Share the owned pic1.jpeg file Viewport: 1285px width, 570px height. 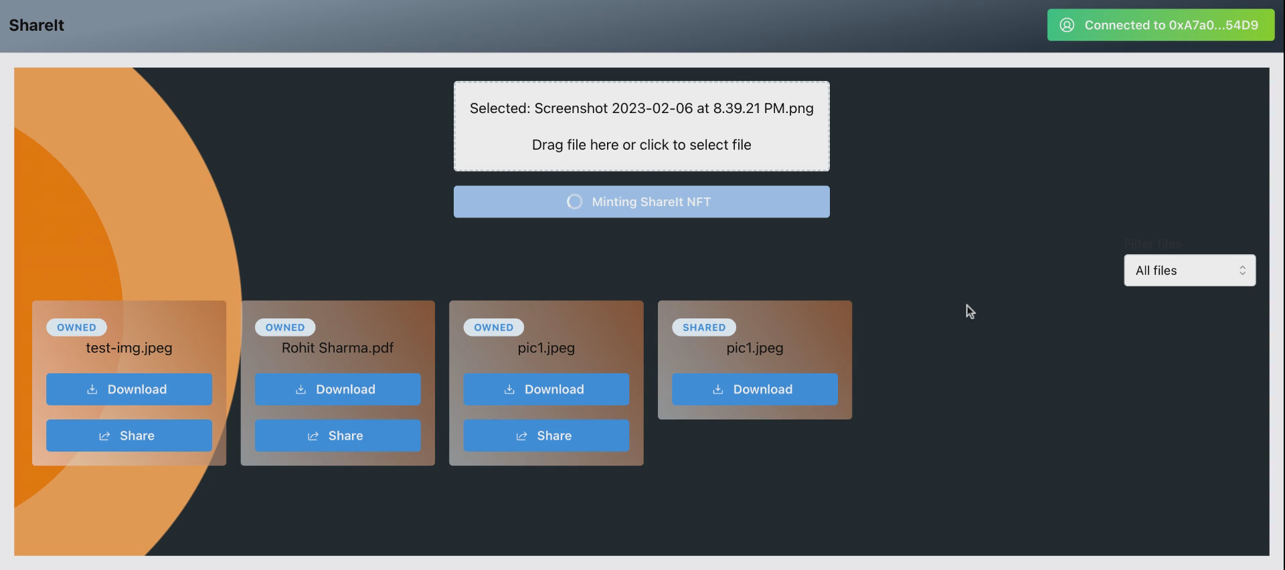(546, 436)
